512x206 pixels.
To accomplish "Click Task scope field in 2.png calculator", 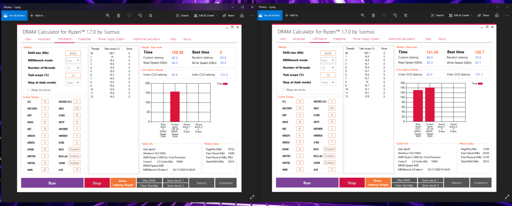I will pos(328,75).
